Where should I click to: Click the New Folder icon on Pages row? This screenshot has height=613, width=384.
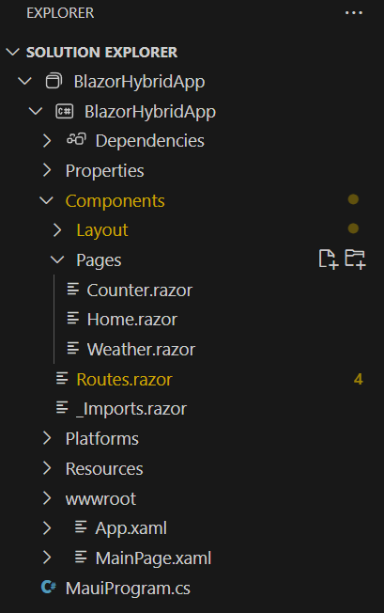pos(355,259)
